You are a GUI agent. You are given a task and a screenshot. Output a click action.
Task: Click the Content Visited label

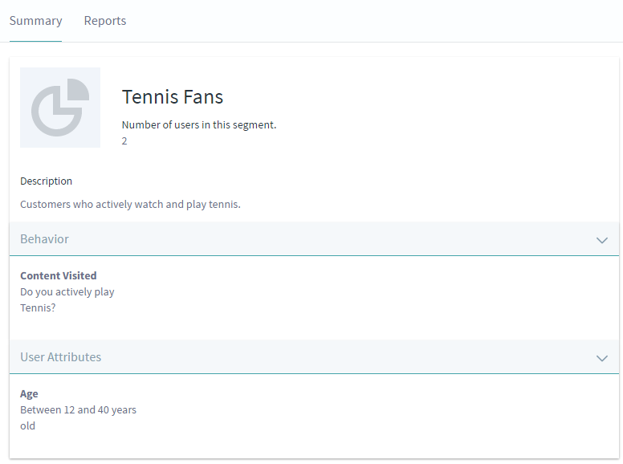point(59,275)
